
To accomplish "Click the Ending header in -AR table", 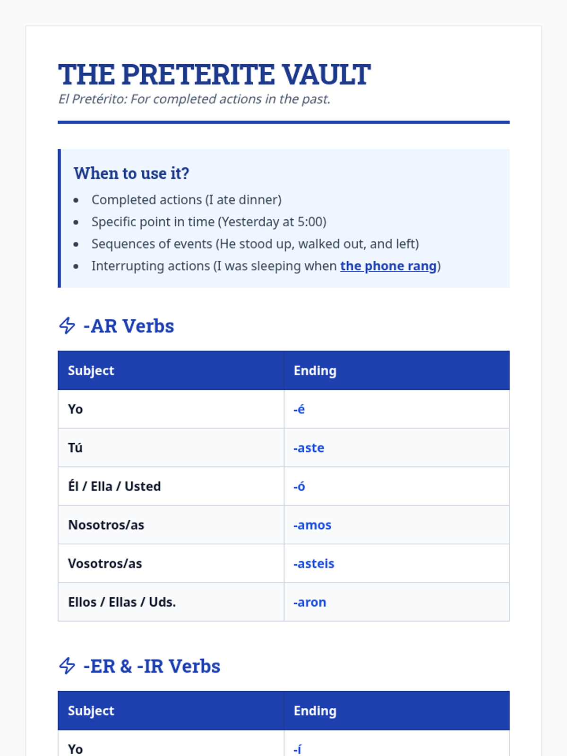I will click(x=315, y=370).
